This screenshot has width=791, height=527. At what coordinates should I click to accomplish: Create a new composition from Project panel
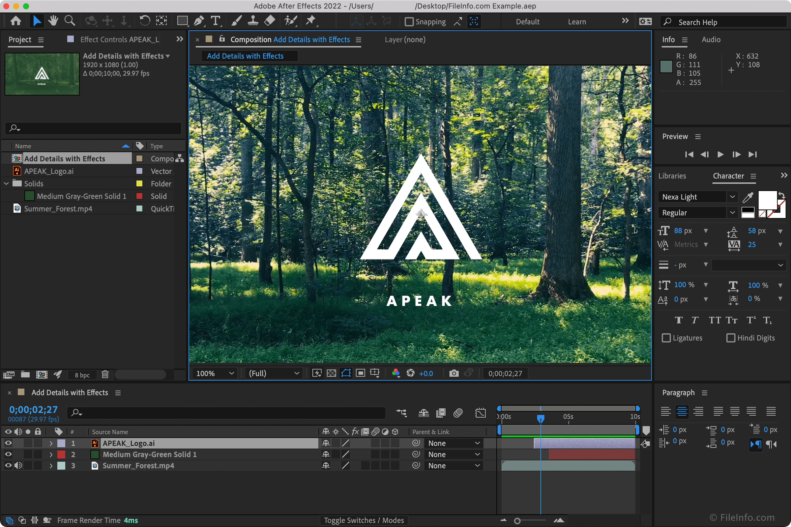42,374
